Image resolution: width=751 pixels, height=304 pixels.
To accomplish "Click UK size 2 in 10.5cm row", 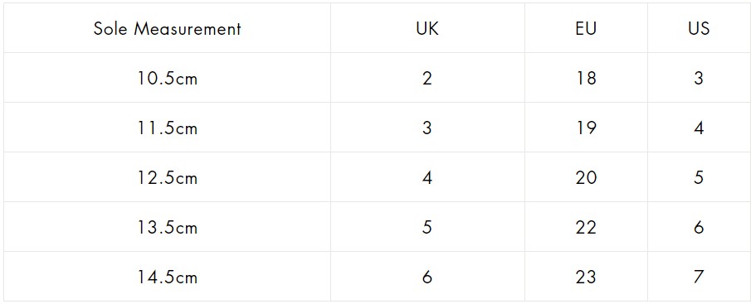I will pyautogui.click(x=427, y=78).
